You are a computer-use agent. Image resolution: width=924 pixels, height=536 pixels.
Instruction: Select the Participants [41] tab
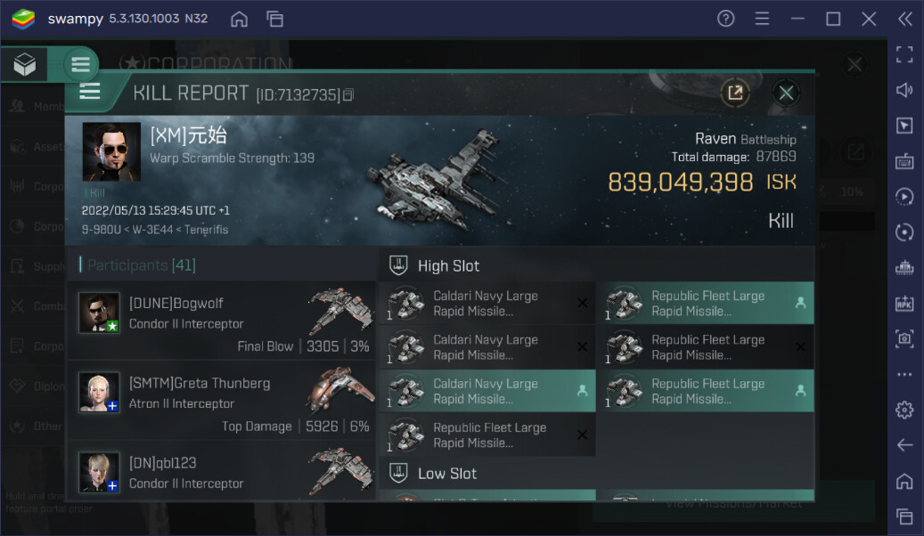pos(142,265)
